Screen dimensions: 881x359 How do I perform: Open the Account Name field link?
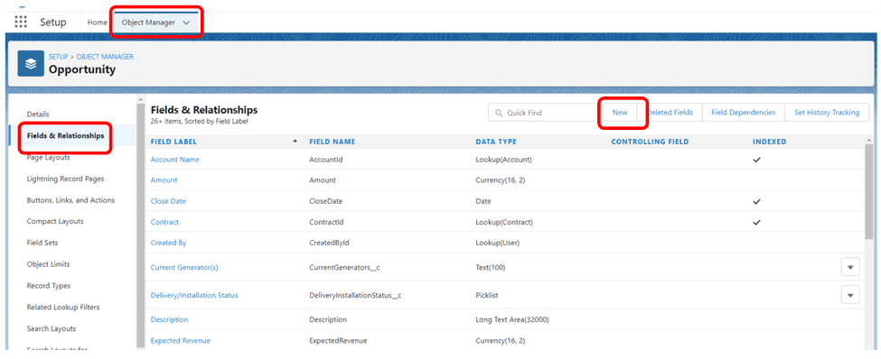174,160
